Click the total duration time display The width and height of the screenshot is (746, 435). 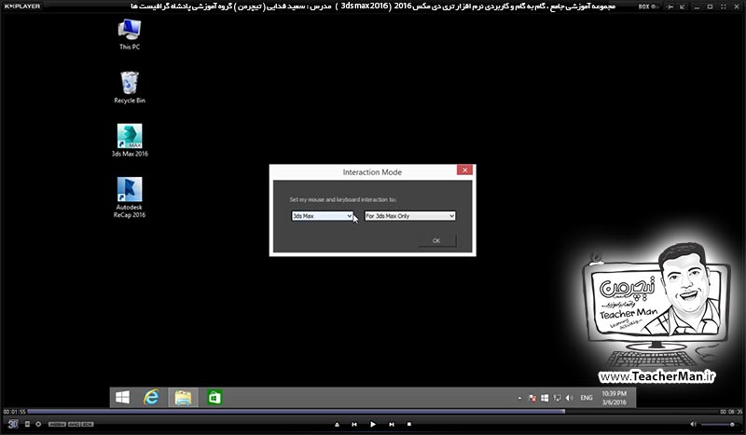point(731,412)
